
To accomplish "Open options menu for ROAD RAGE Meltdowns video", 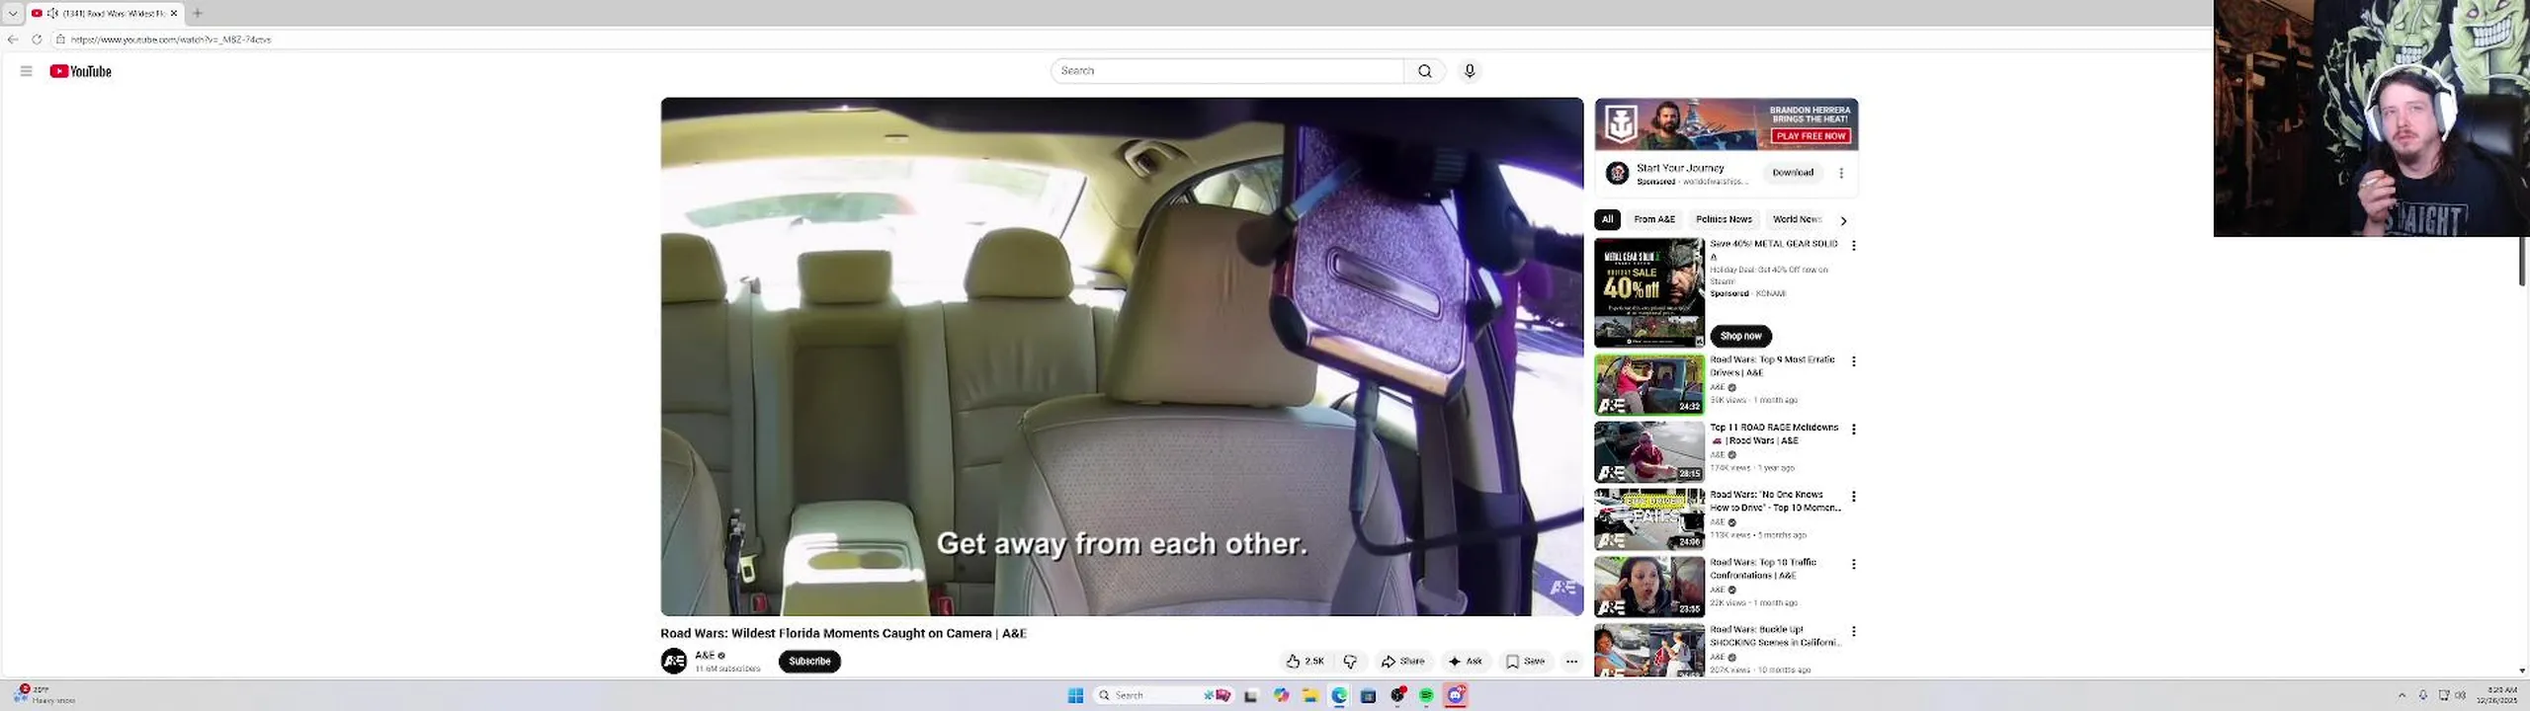I will click(x=1854, y=430).
